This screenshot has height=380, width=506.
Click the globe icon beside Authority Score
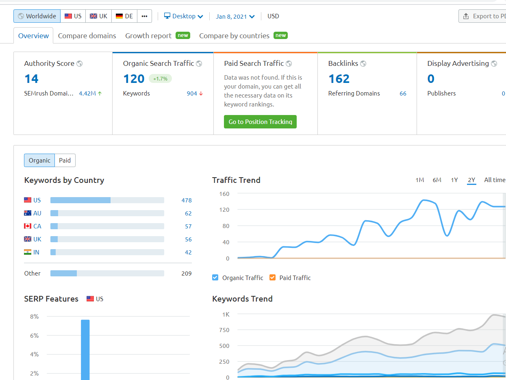click(80, 63)
